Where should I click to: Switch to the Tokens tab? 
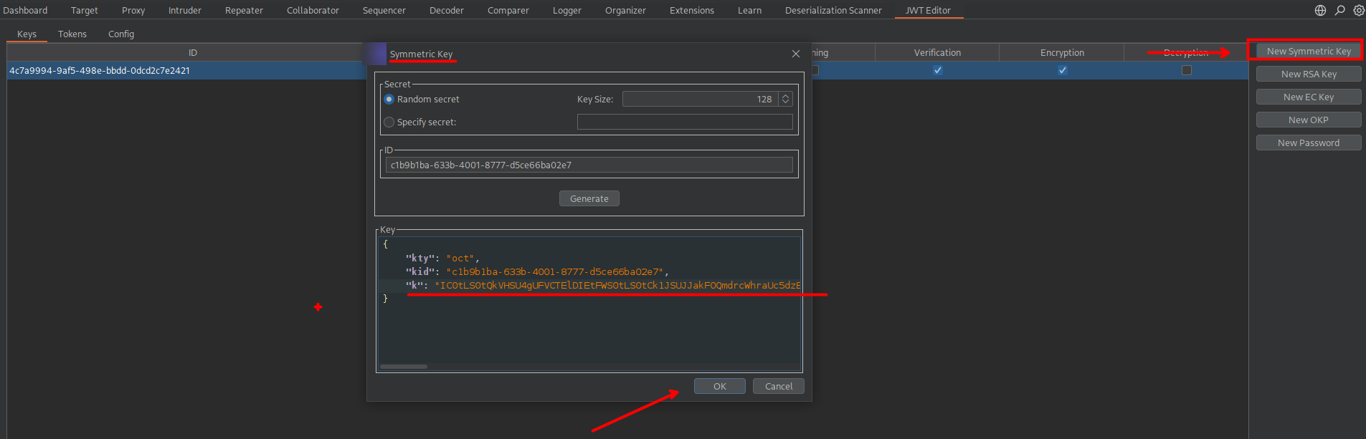72,34
